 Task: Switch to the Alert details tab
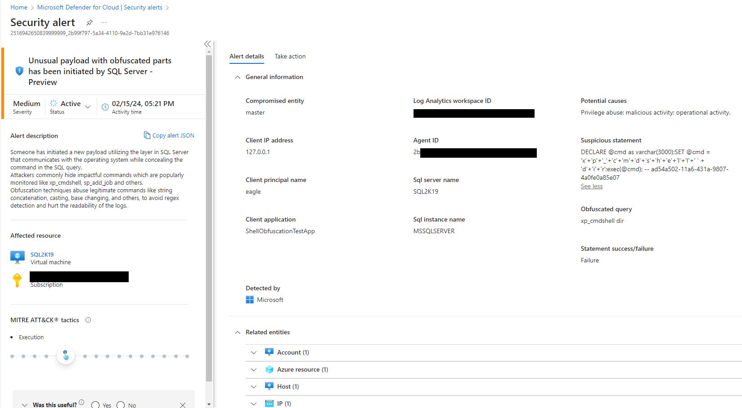coord(247,56)
